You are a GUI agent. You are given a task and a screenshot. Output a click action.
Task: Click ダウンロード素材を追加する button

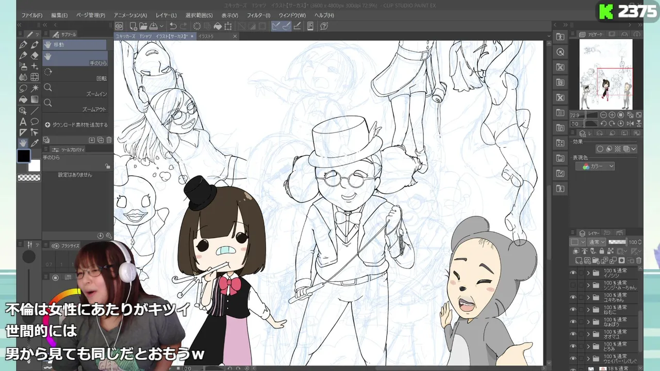click(x=76, y=125)
